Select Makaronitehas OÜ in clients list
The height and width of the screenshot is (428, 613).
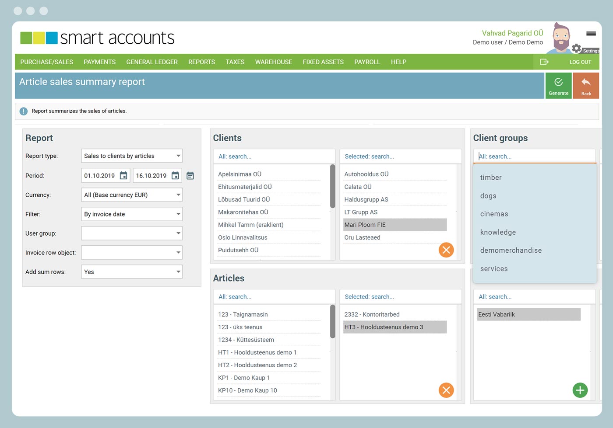[269, 212]
